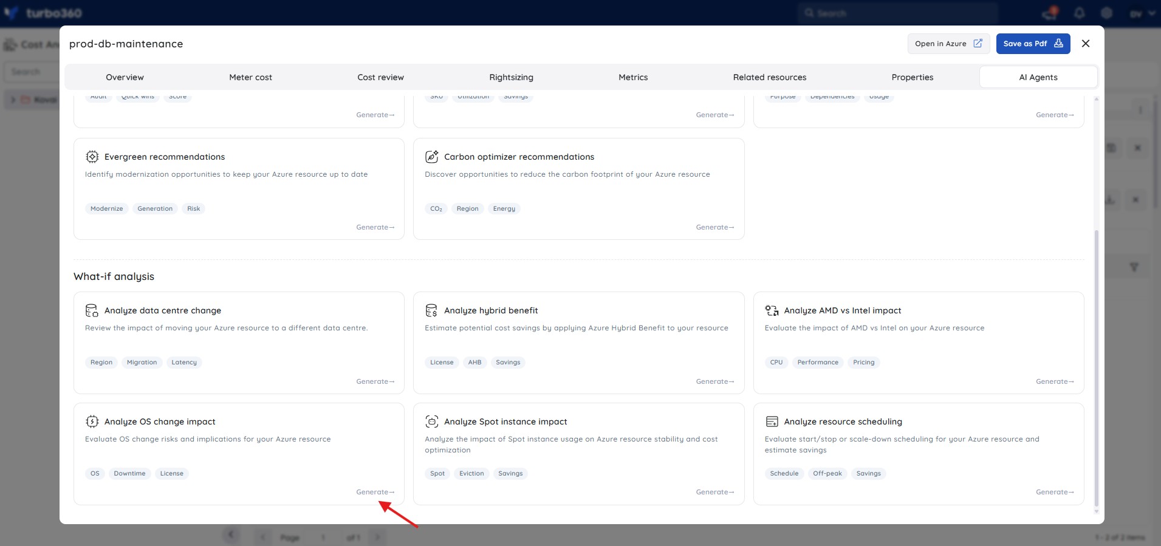Screen dimensions: 1161x546
Task: Click the Generation tag on Evergreen recommendations
Action: tap(155, 209)
